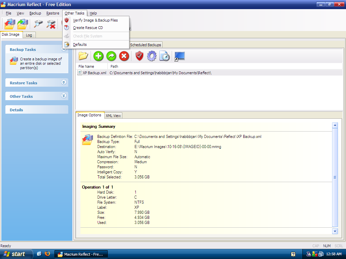Click the Restore Tasks header text
The width and height of the screenshot is (346, 259).
coord(23,83)
